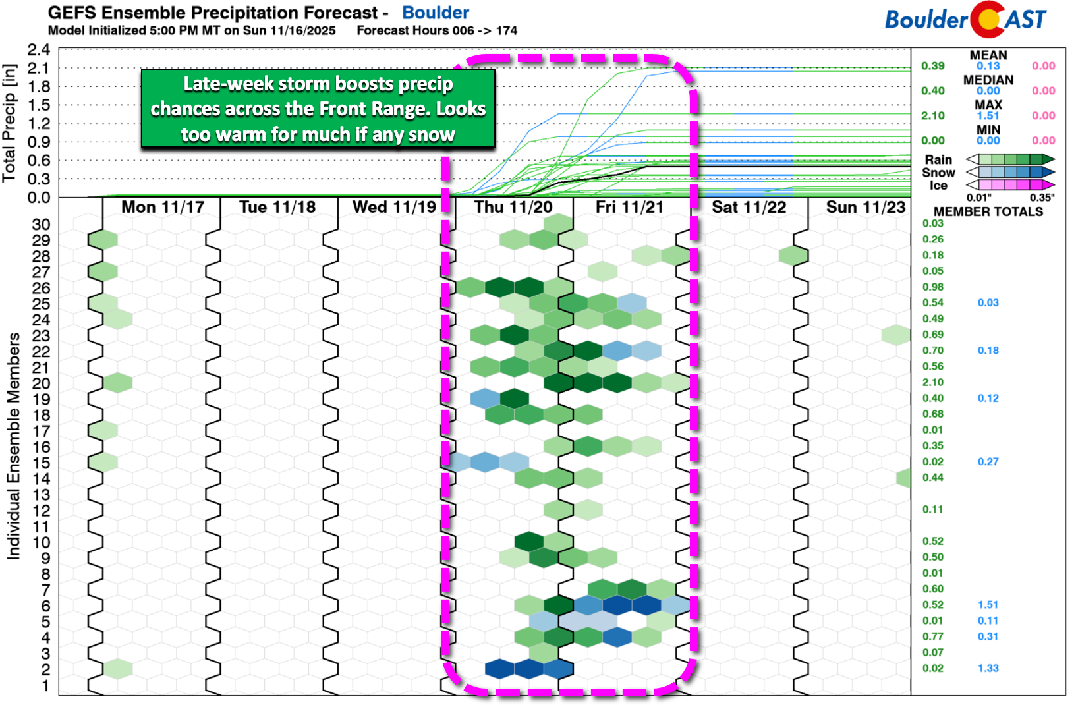Screen dimensions: 1076x705
Task: Select member 23's pale green hexagon on Sunday
Action: click(896, 335)
